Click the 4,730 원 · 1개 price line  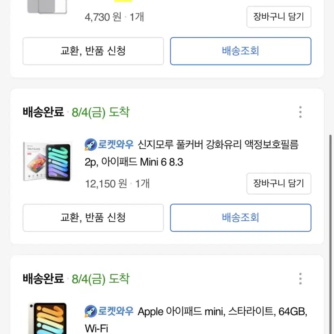115,17
